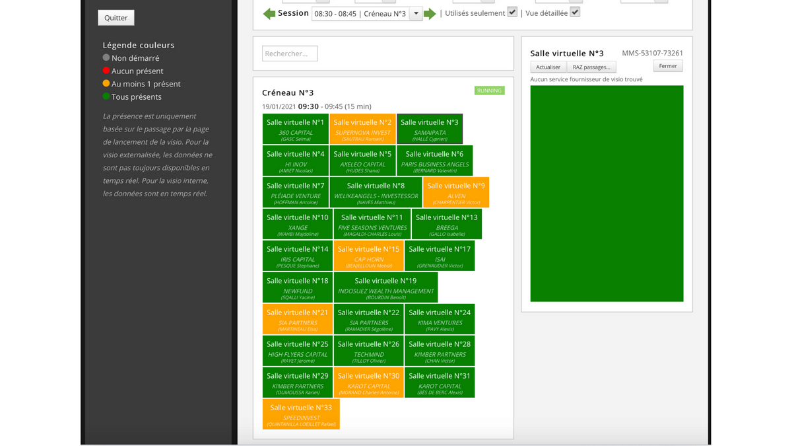Image resolution: width=792 pixels, height=446 pixels.
Task: Open Salle virtuelle N°22 (SIA Partners)
Action: (369, 319)
